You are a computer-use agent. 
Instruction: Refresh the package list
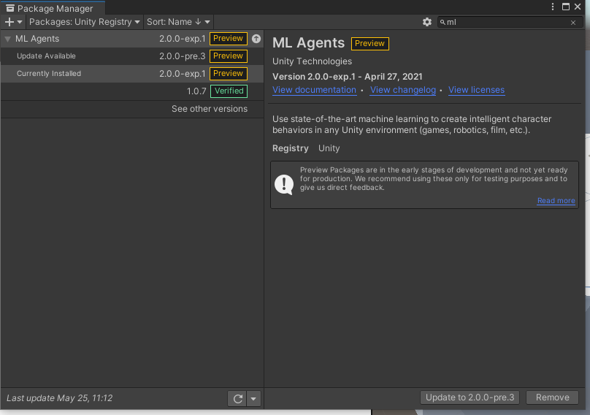pyautogui.click(x=237, y=398)
